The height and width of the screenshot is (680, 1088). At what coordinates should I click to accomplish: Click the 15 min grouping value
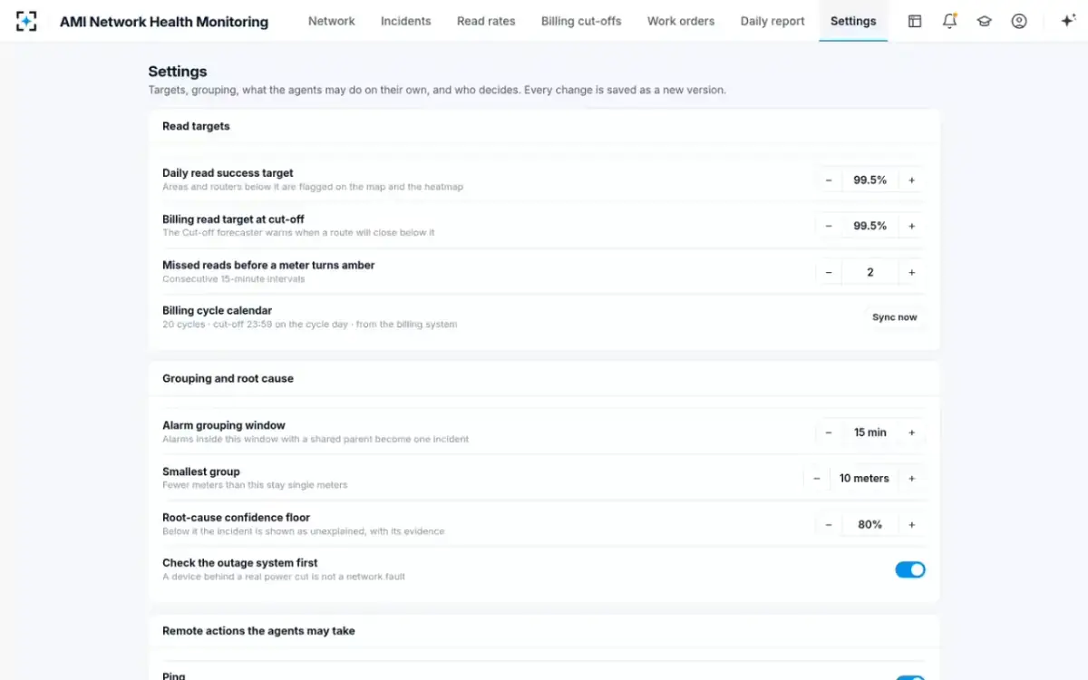pos(870,432)
